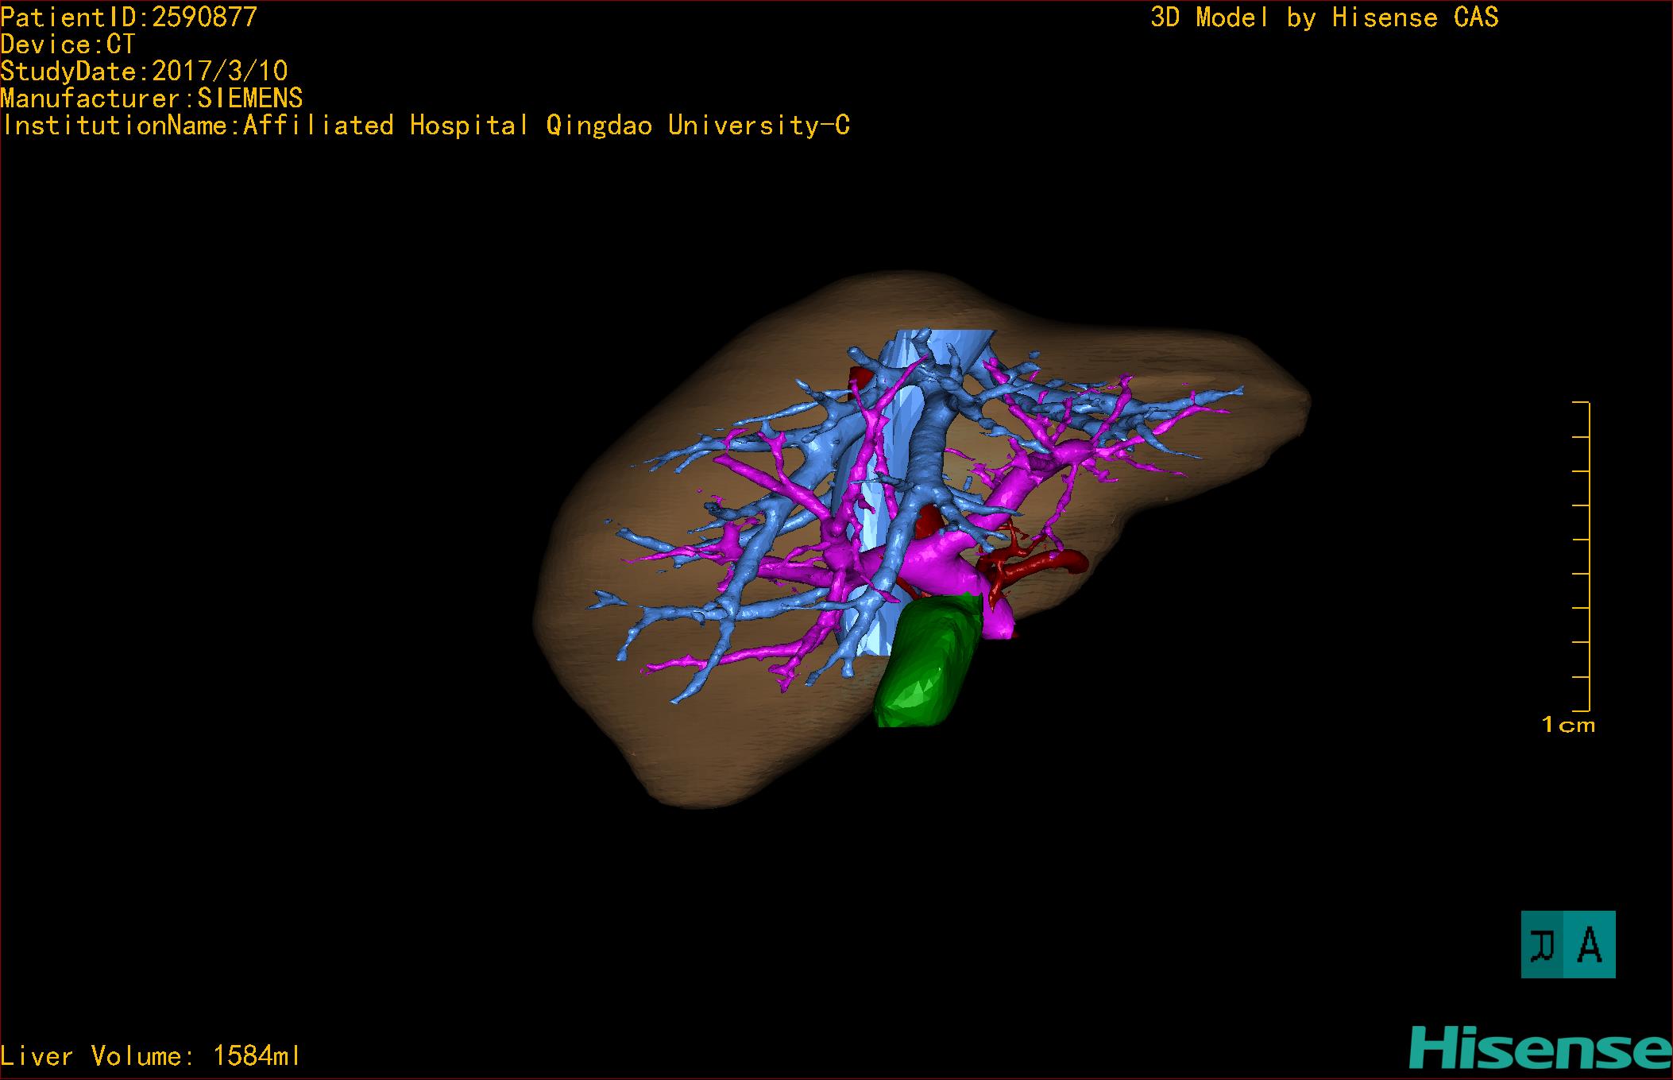This screenshot has height=1080, width=1673.
Task: Click the A face of orientation cube
Action: pyautogui.click(x=1590, y=944)
